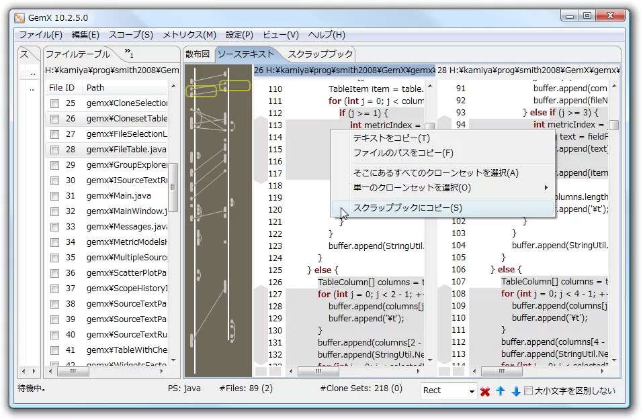Image resolution: width=643 pixels, height=420 pixels.
Task: Enable the 大小文字を区別しない checkbox
Action: pyautogui.click(x=530, y=391)
